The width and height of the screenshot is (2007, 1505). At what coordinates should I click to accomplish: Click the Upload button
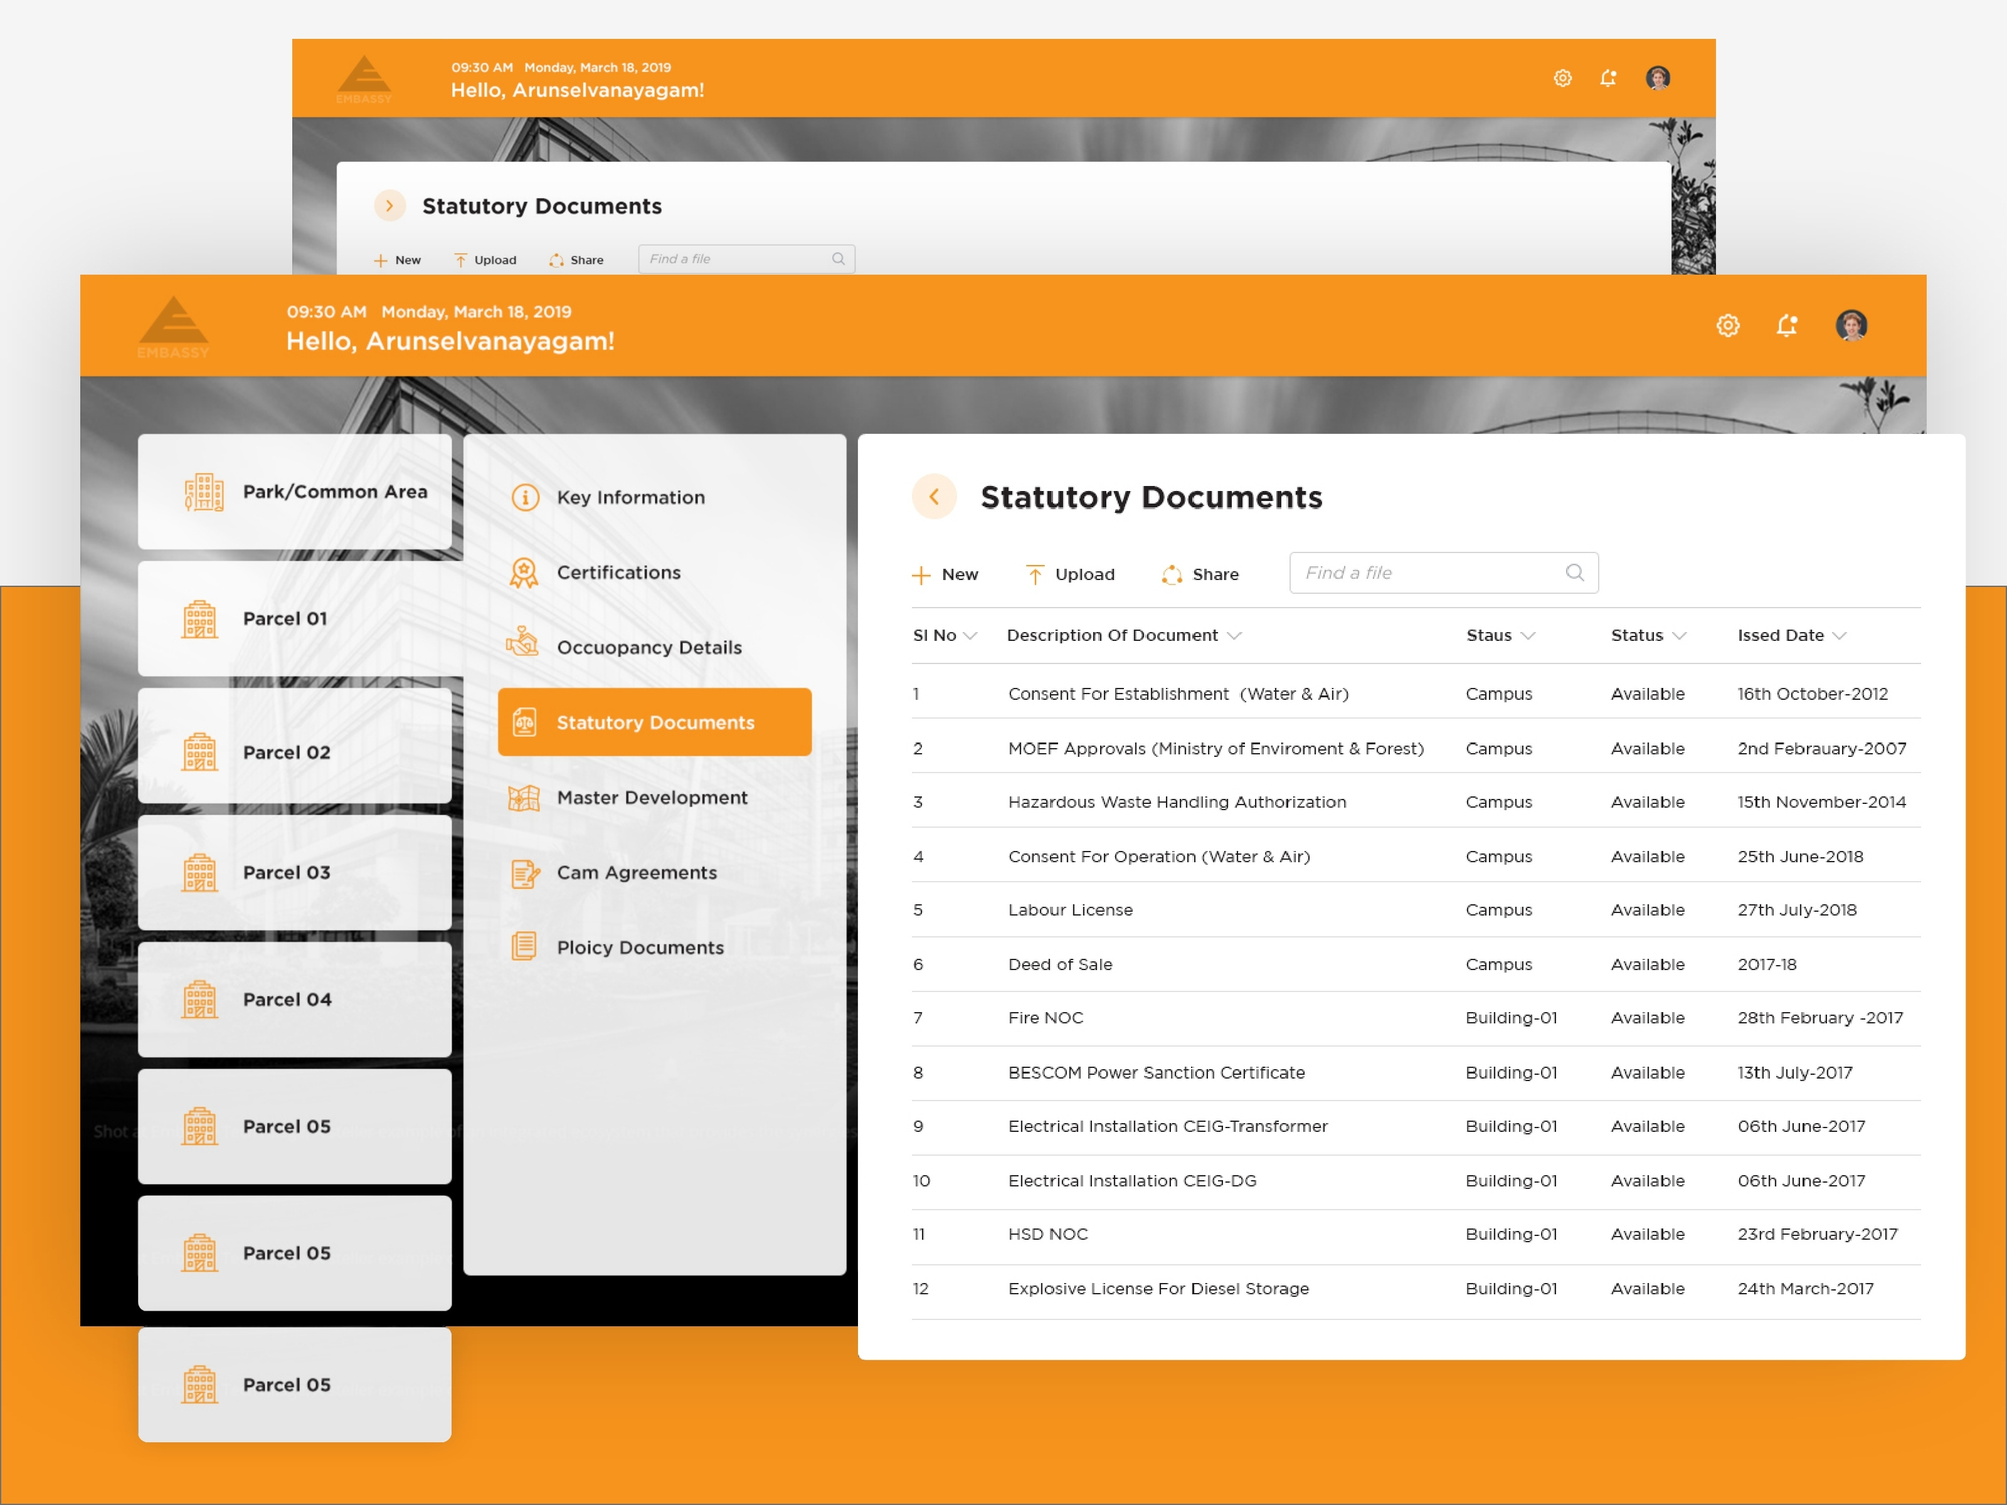click(x=1070, y=574)
